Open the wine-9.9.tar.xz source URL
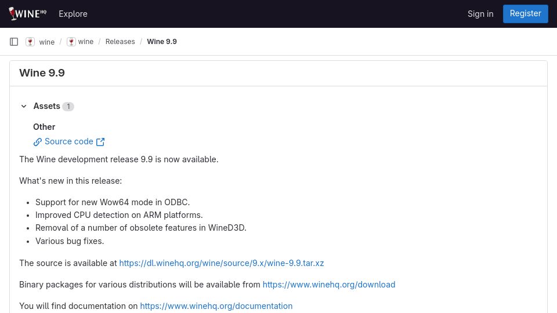The height and width of the screenshot is (313, 557). tap(221, 263)
